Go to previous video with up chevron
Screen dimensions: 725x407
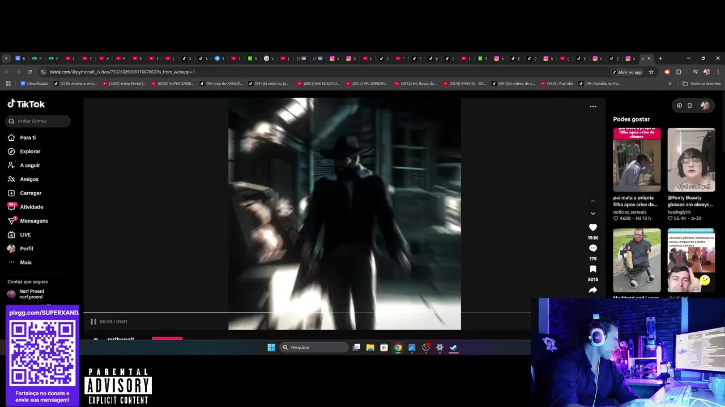[593, 201]
